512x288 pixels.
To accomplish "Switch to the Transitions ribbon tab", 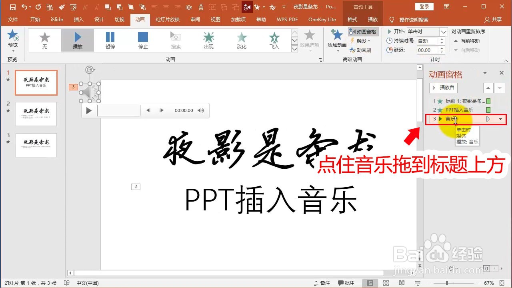I will point(120,20).
